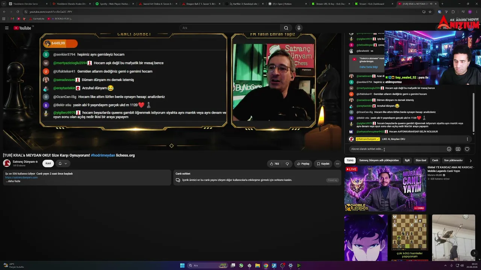481x270 pixels.
Task: Open the purple-haired anime character short thumbnail
Action: tap(366, 238)
